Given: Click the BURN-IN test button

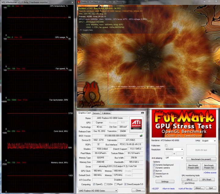Looking at the screenshot, I should point(201,150).
